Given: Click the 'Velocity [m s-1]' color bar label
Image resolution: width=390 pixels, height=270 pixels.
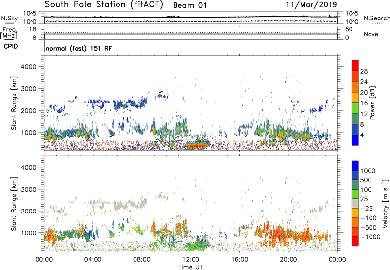Looking at the screenshot, I should [x=385, y=203].
